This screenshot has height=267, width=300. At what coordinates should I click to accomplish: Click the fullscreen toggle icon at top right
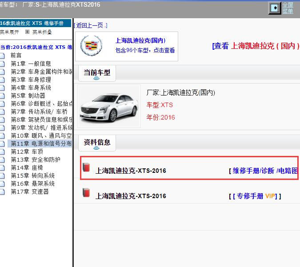coord(275,8)
